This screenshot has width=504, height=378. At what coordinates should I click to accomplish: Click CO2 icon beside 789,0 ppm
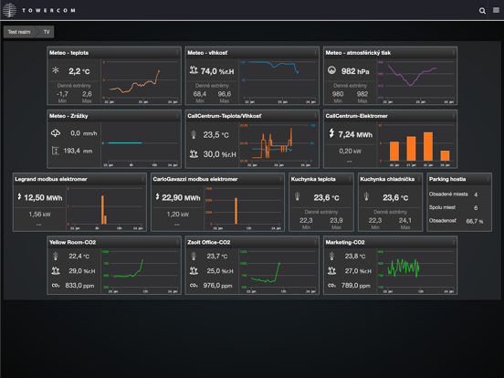point(331,286)
